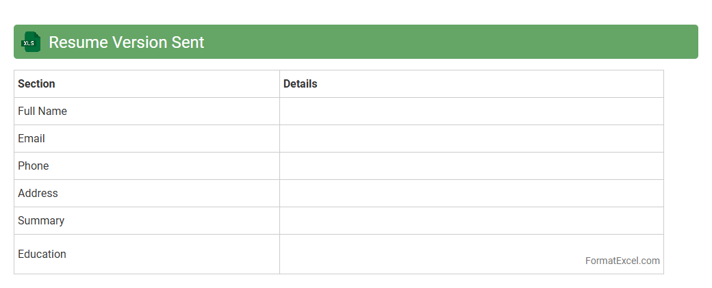The image size is (712, 288).
Task: Click the green header banner
Action: 445,42
